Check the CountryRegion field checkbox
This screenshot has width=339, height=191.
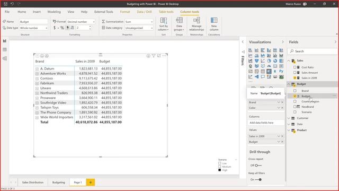295,101
